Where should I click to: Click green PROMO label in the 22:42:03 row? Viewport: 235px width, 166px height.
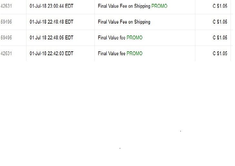134,54
